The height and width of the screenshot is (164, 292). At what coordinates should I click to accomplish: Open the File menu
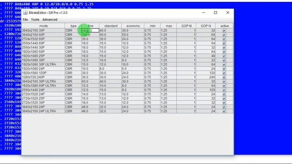point(25,20)
